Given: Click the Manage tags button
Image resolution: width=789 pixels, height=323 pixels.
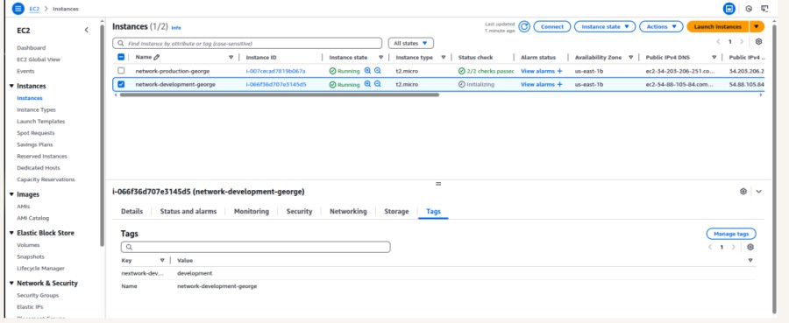Looking at the screenshot, I should (x=731, y=234).
